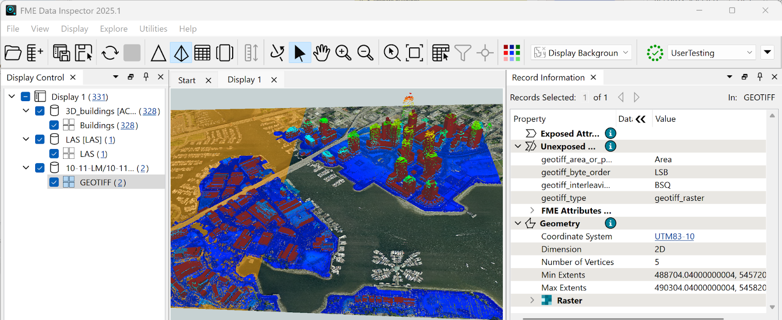This screenshot has width=782, height=320.
Task: Uncheck the 3D_buildings dataset checkbox
Action: 40,111
